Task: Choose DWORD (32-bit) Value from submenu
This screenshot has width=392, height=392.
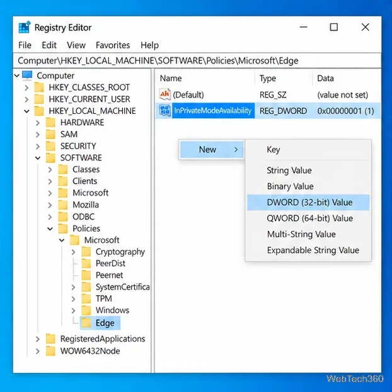Action: tap(308, 203)
